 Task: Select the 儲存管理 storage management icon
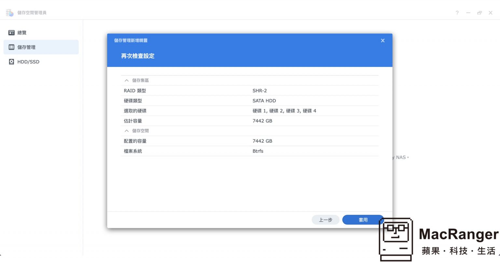click(x=12, y=47)
